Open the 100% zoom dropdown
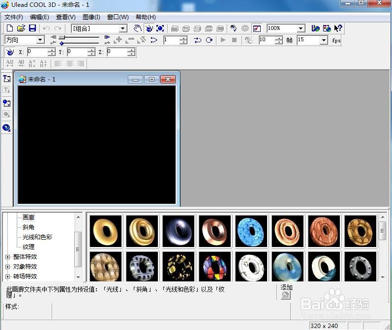The image size is (392, 330). (301, 28)
